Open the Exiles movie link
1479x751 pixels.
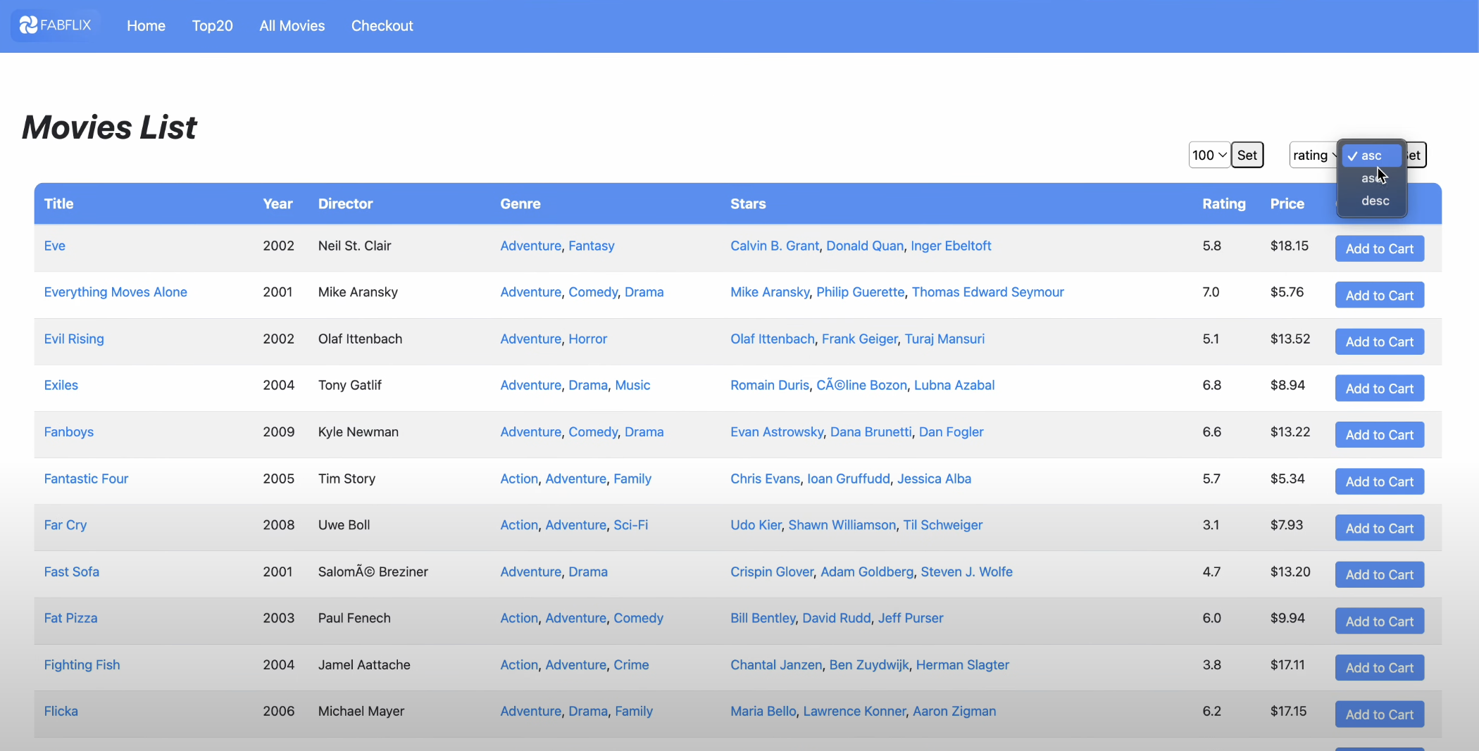click(61, 385)
